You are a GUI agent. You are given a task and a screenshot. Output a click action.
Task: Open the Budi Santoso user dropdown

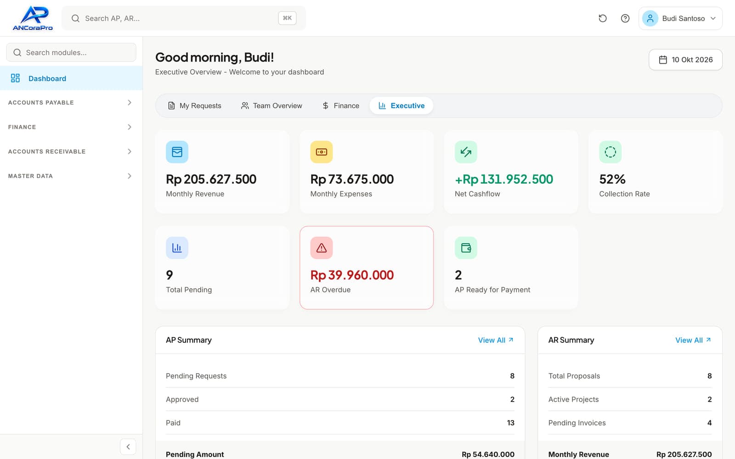(x=680, y=18)
